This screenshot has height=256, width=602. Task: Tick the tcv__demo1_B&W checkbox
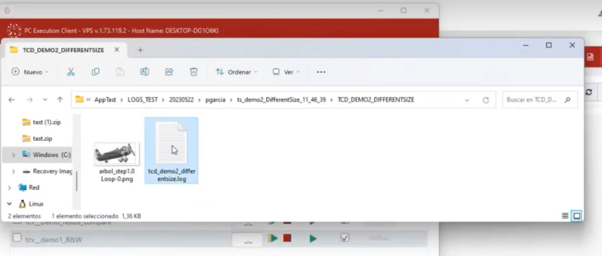click(17, 238)
